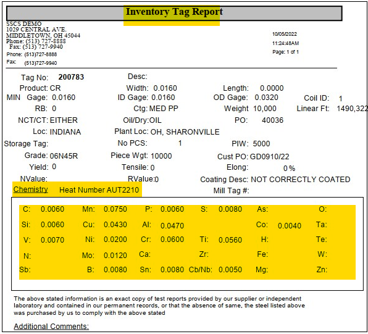Select Heat Number AUT2210

coord(99,190)
